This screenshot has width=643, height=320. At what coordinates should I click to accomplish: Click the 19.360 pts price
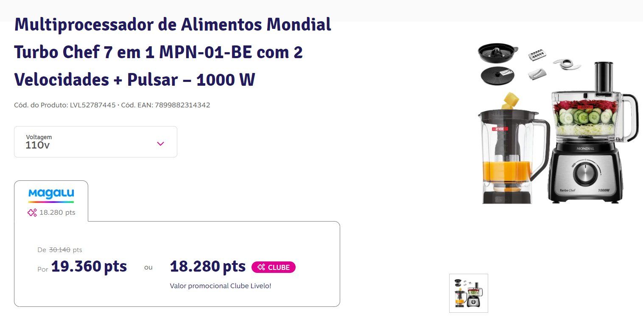coord(89,267)
